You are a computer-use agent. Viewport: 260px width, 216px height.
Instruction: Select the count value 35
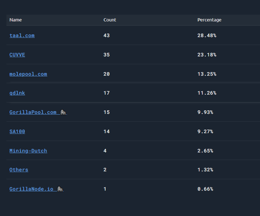(106, 55)
